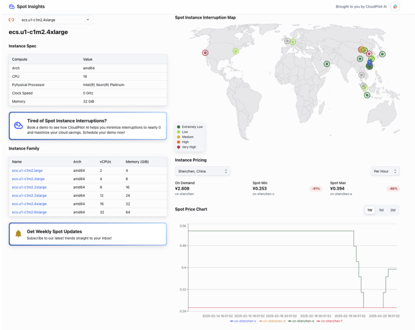Click the US West Coast map marker
The width and height of the screenshot is (415, 330).
pos(205,52)
